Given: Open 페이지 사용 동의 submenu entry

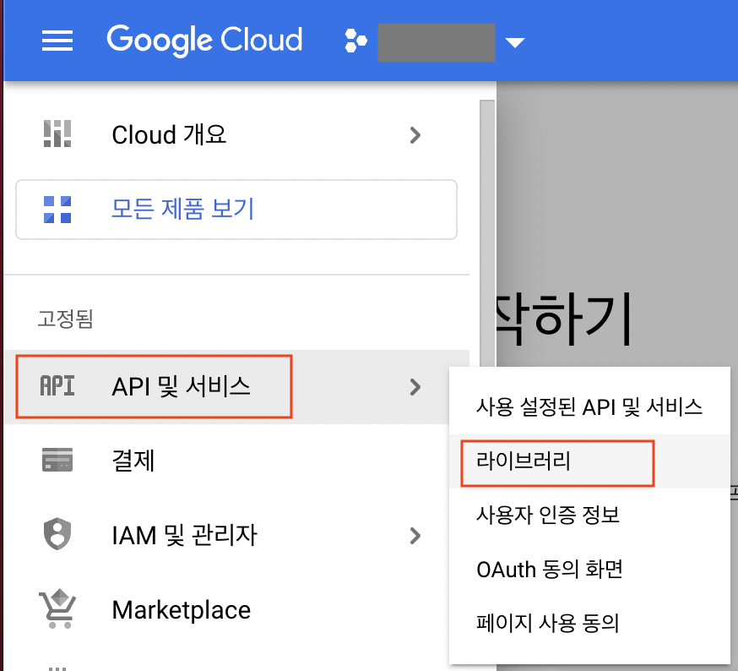Looking at the screenshot, I should (589, 623).
